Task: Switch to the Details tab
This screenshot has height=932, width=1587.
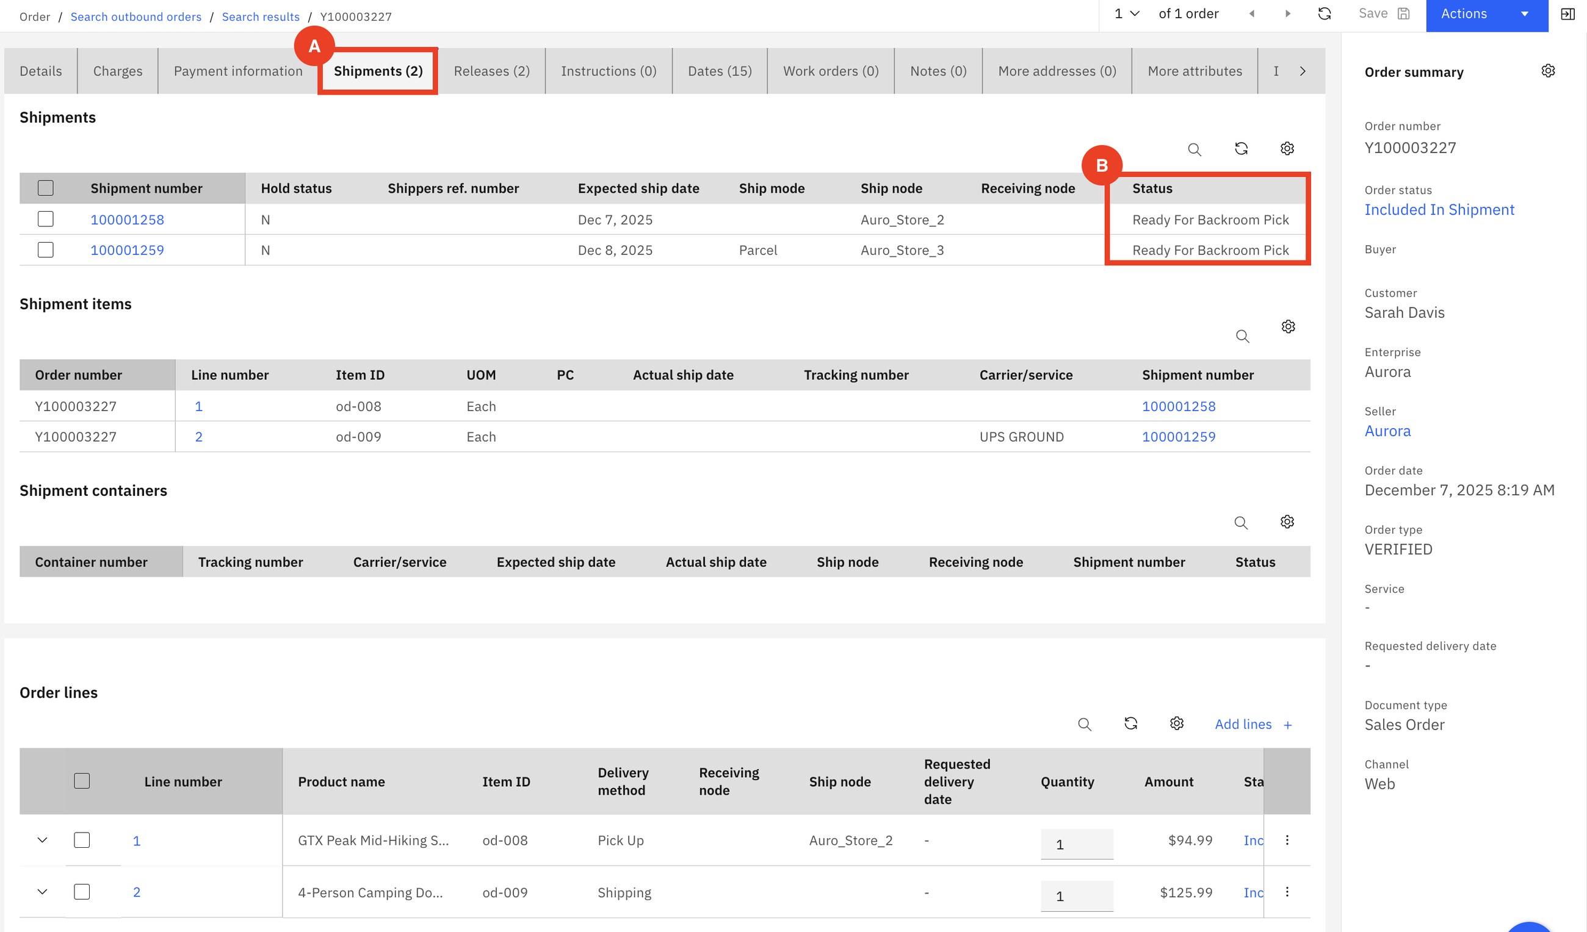Action: point(41,71)
